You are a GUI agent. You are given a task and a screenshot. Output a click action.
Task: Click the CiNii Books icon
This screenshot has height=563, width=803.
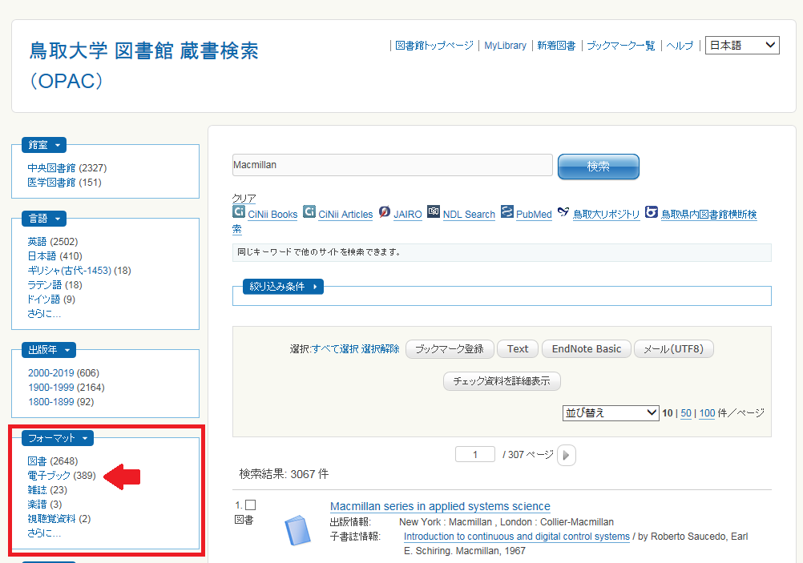(239, 211)
